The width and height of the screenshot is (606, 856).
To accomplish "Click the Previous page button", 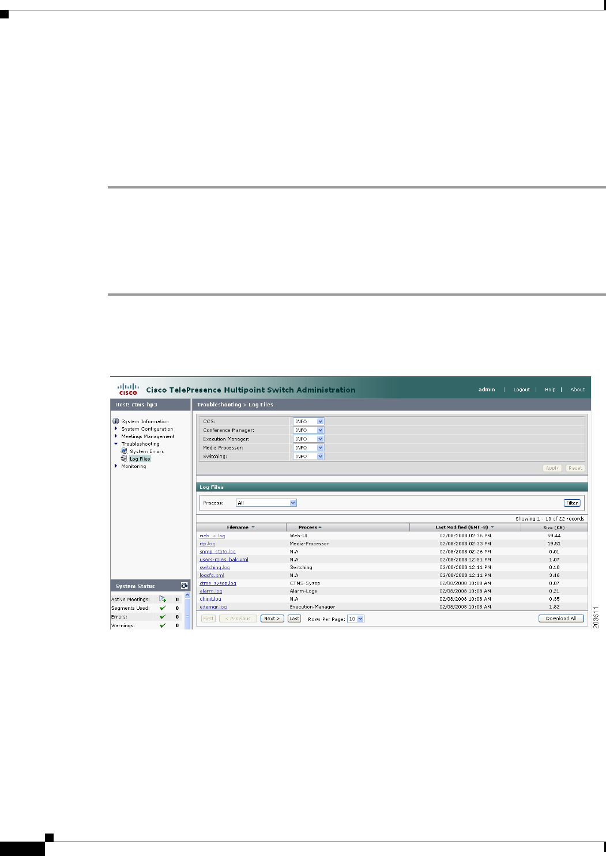I will point(238,619).
